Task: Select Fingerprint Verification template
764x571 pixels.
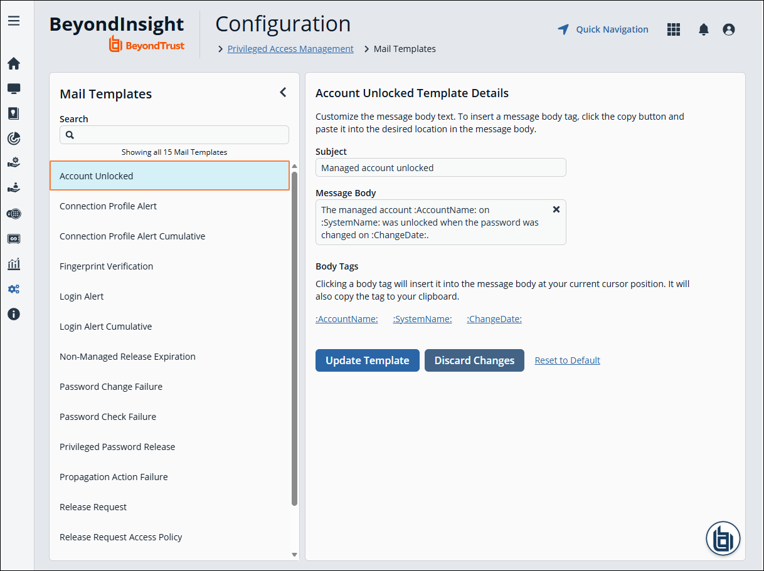Action: point(169,266)
